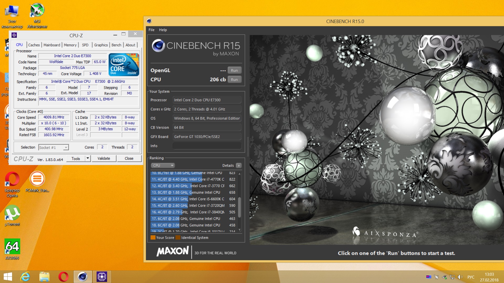The width and height of the screenshot is (504, 283).
Task: Click the Multiplier value x 10.0
Action: point(54,123)
